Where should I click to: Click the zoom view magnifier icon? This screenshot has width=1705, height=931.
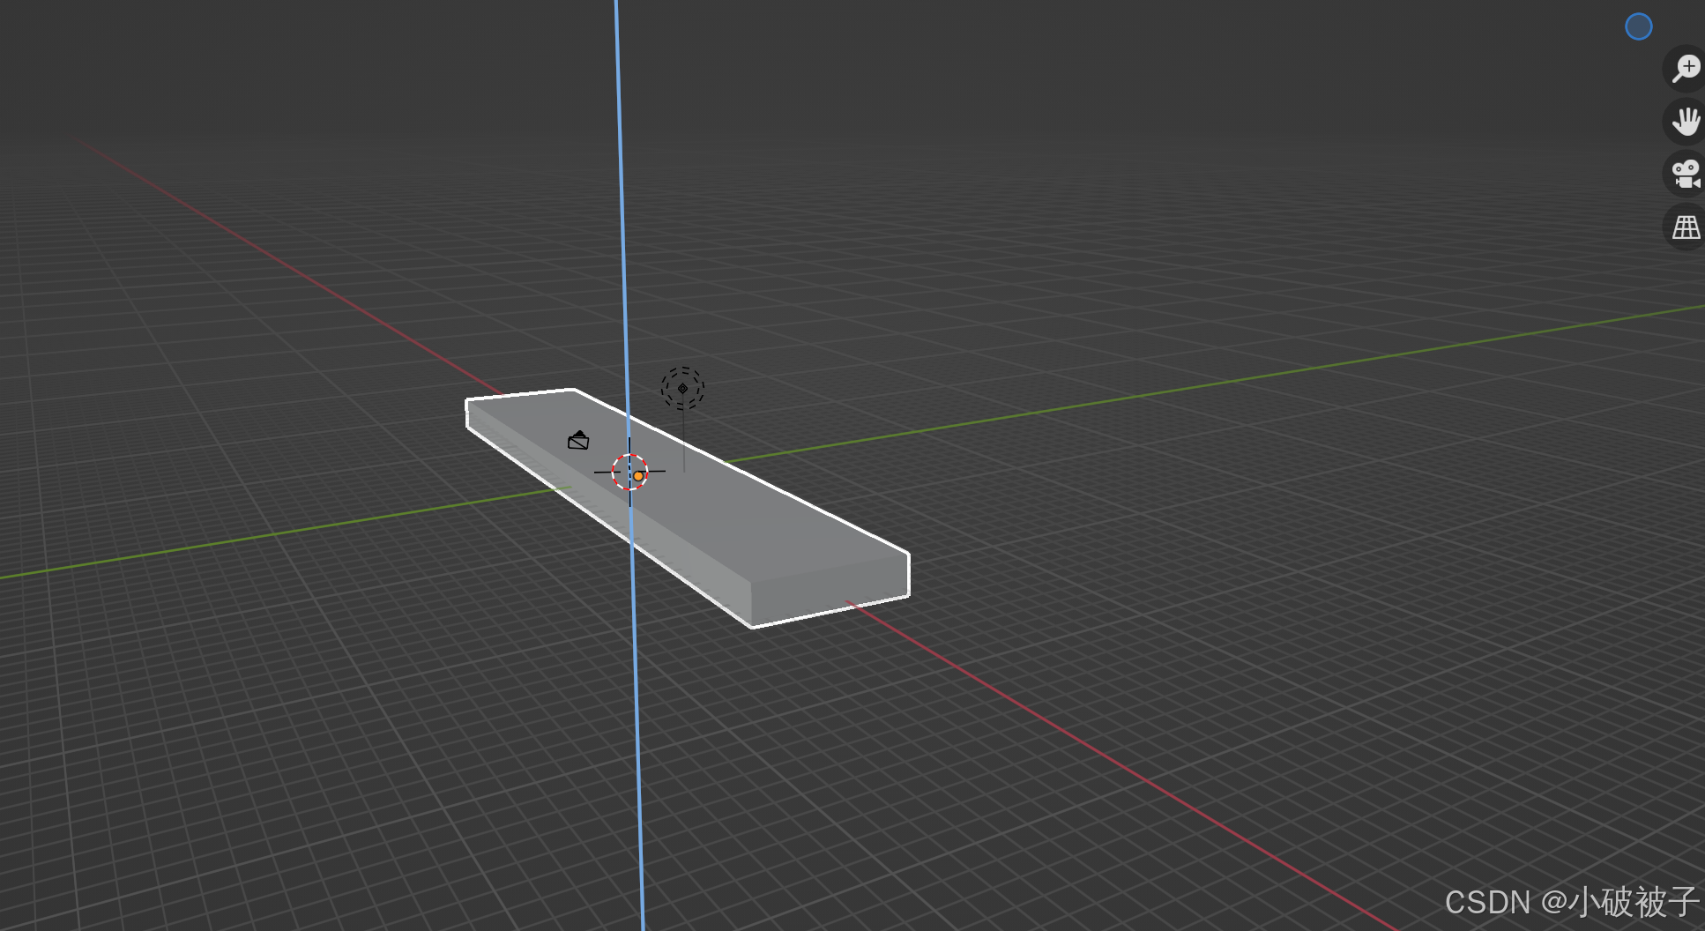tap(1686, 68)
